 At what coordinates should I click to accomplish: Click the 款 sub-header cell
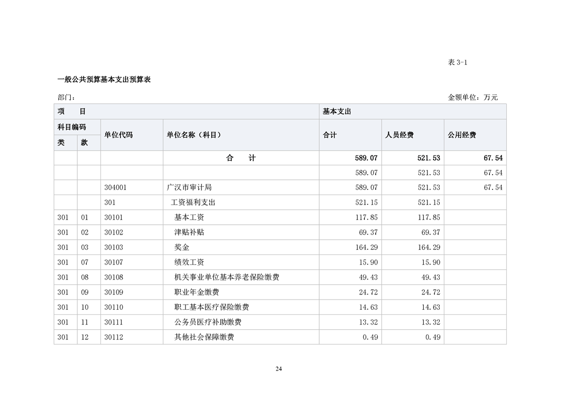[x=85, y=143]
